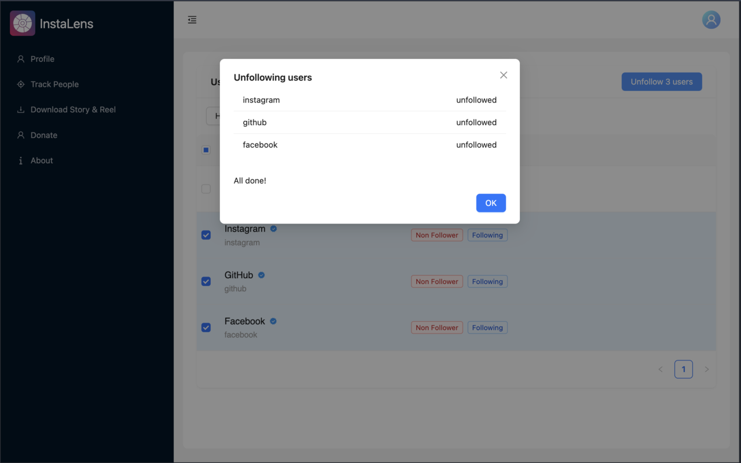Viewport: 741px width, 463px height.
Task: Toggle the select-all header checkbox
Action: click(x=206, y=150)
